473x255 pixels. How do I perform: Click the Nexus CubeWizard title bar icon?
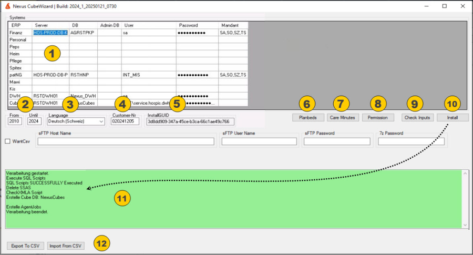(x=7, y=6)
